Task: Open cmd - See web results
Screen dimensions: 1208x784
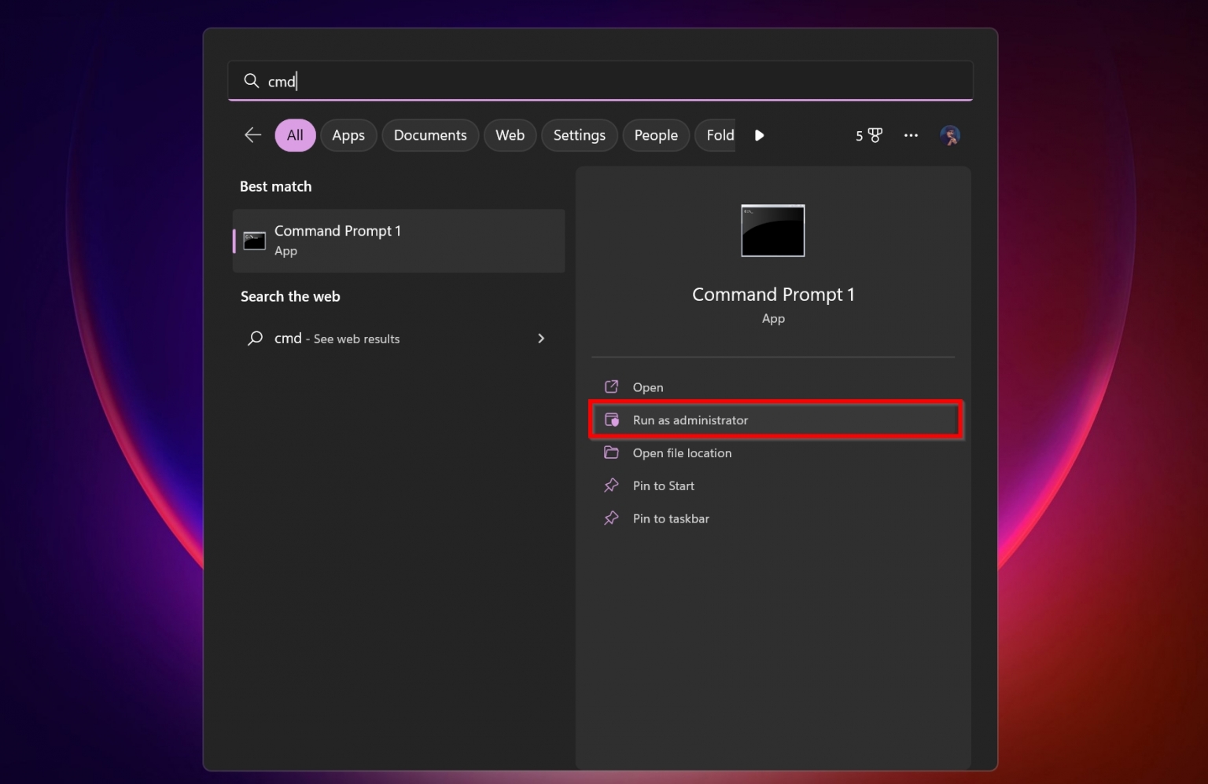Action: click(x=337, y=338)
